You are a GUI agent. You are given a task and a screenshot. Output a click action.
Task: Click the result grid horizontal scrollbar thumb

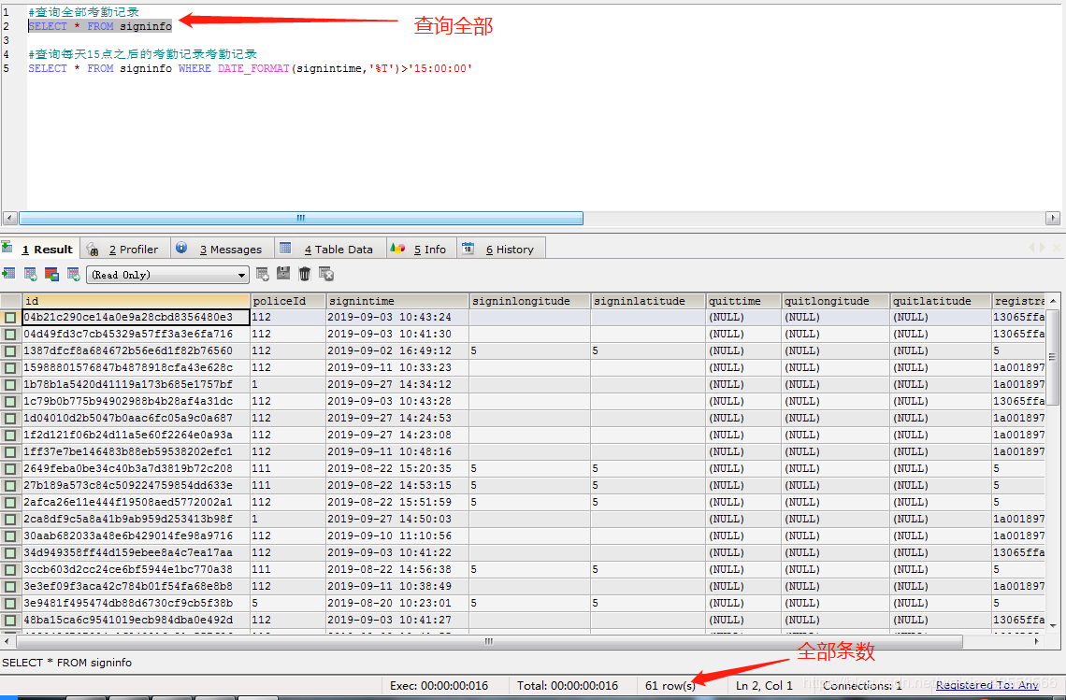pos(489,641)
